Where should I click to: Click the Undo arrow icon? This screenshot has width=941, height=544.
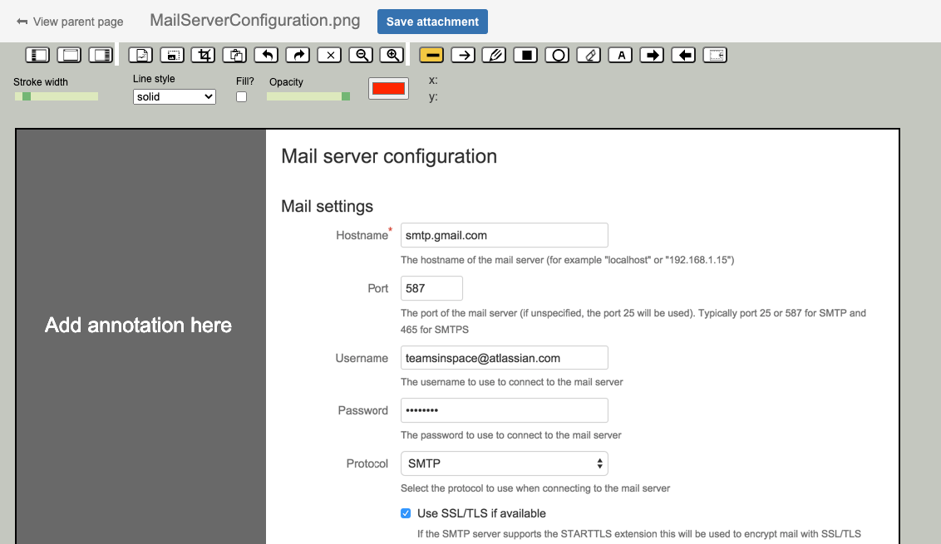(x=267, y=55)
